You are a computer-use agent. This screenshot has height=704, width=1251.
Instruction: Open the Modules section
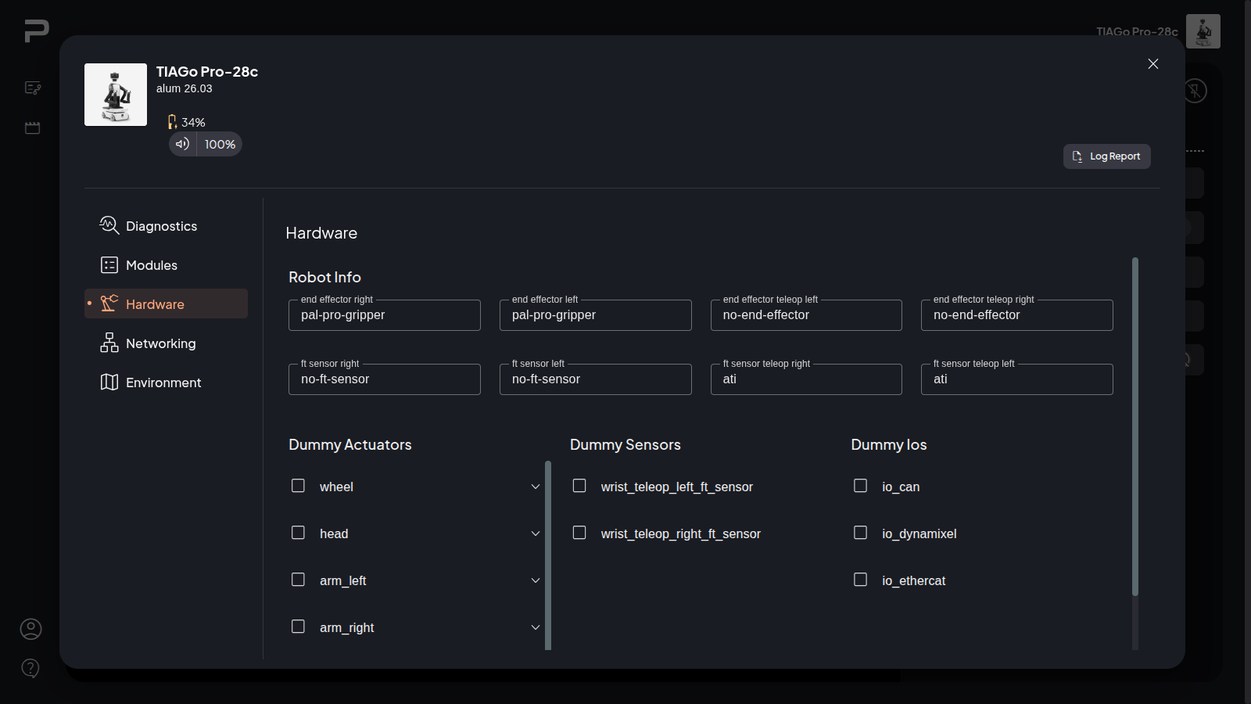(166, 265)
